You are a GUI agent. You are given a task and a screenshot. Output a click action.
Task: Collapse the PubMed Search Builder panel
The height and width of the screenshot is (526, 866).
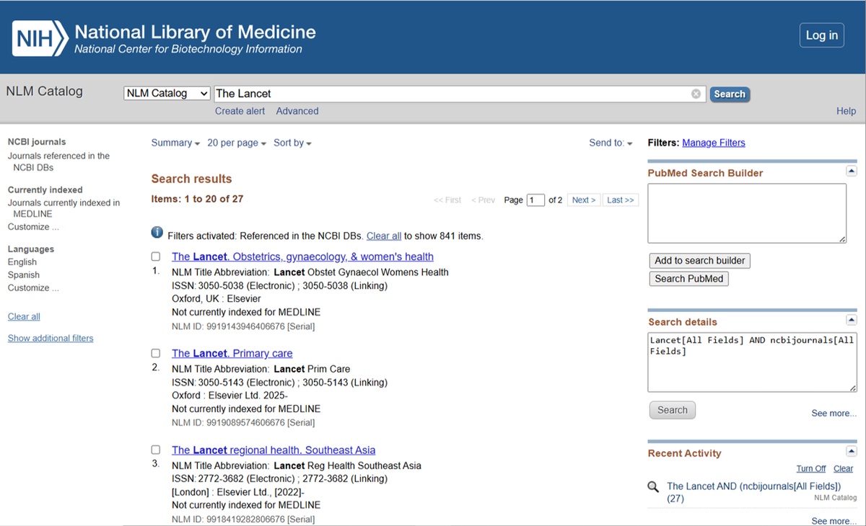pos(851,170)
